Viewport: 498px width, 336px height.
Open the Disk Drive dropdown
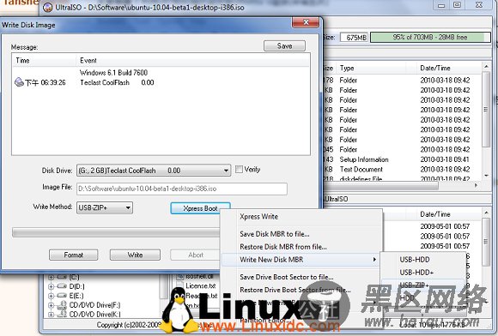pos(154,171)
